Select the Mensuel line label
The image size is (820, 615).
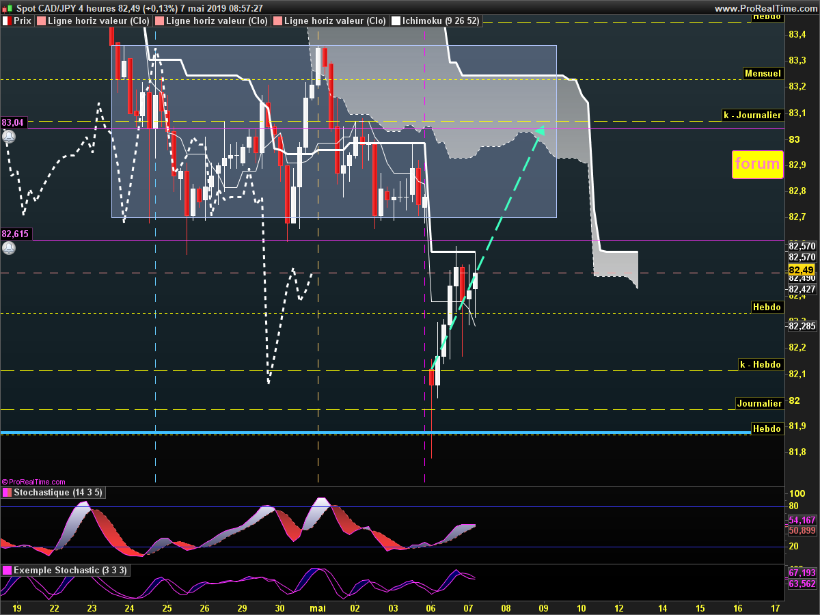(x=763, y=73)
